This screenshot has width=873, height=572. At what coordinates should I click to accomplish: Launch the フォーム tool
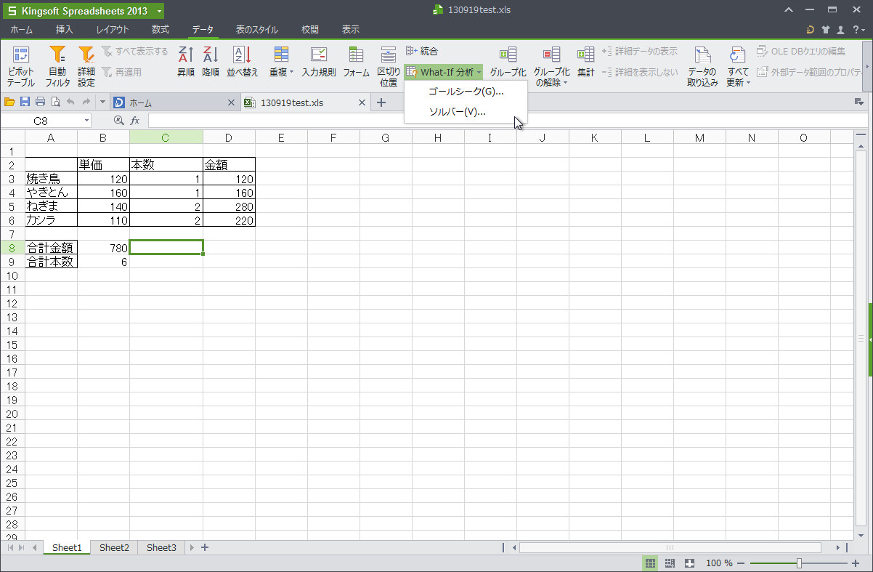(355, 65)
